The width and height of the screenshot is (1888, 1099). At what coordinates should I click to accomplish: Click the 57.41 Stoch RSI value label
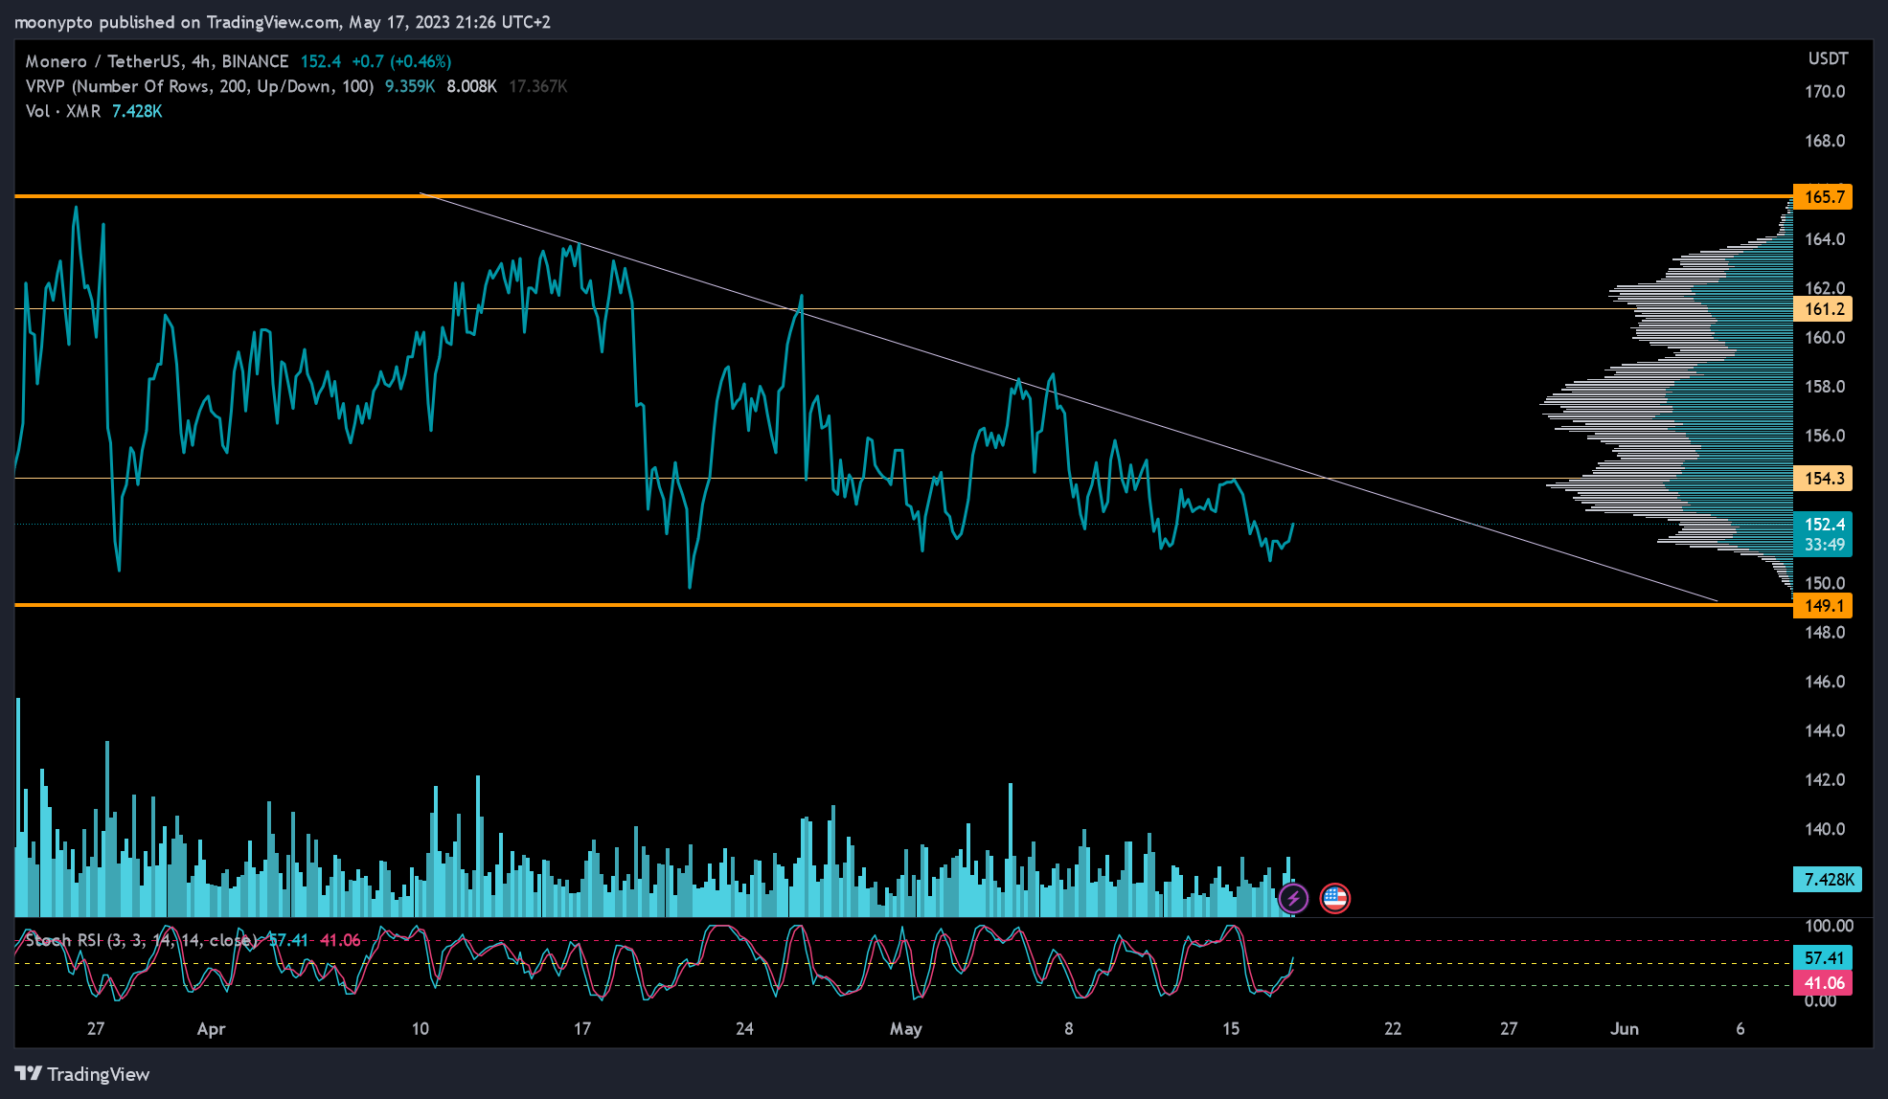pyautogui.click(x=1823, y=958)
